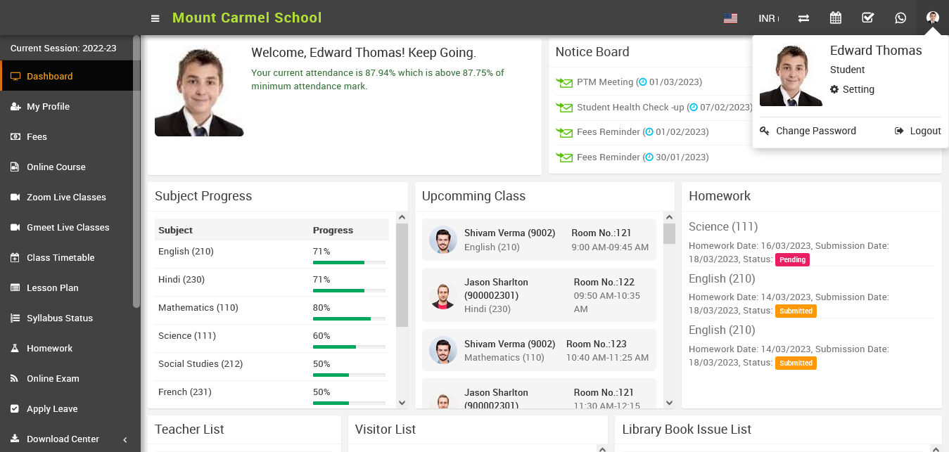
Task: Open My Profile from sidebar
Action: (48, 106)
